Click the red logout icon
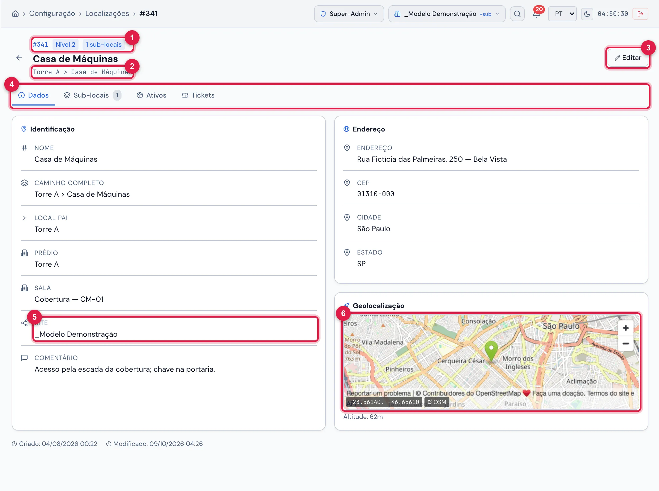Screen dimensions: 659x491 [640, 14]
